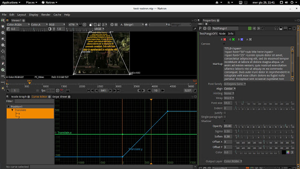
Task: Open the Font family dropdown
Action: click(x=235, y=84)
